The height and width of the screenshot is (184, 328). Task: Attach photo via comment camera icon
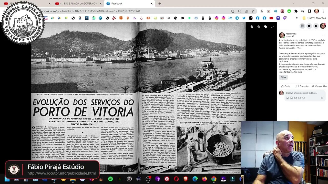(x=295, y=98)
